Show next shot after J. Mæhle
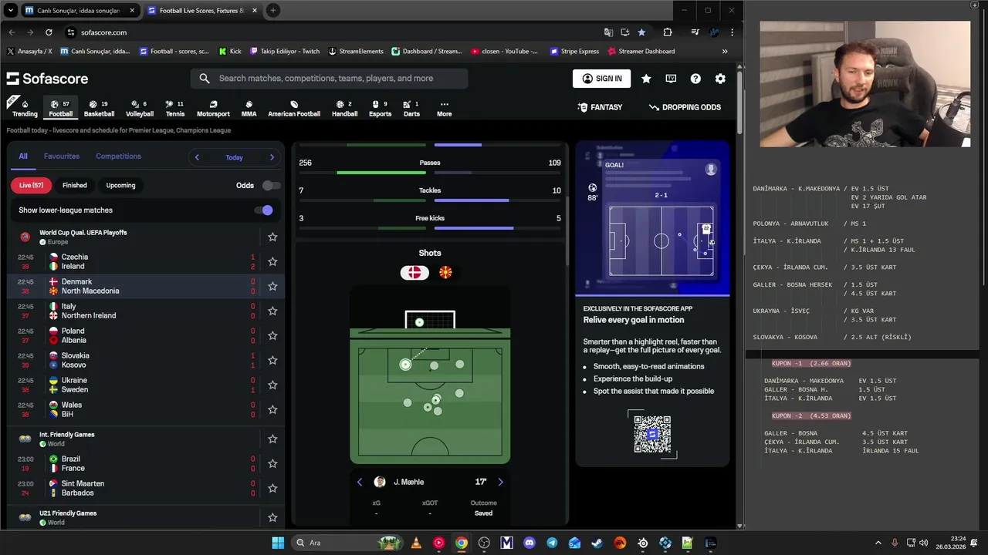The image size is (988, 555). coord(500,482)
